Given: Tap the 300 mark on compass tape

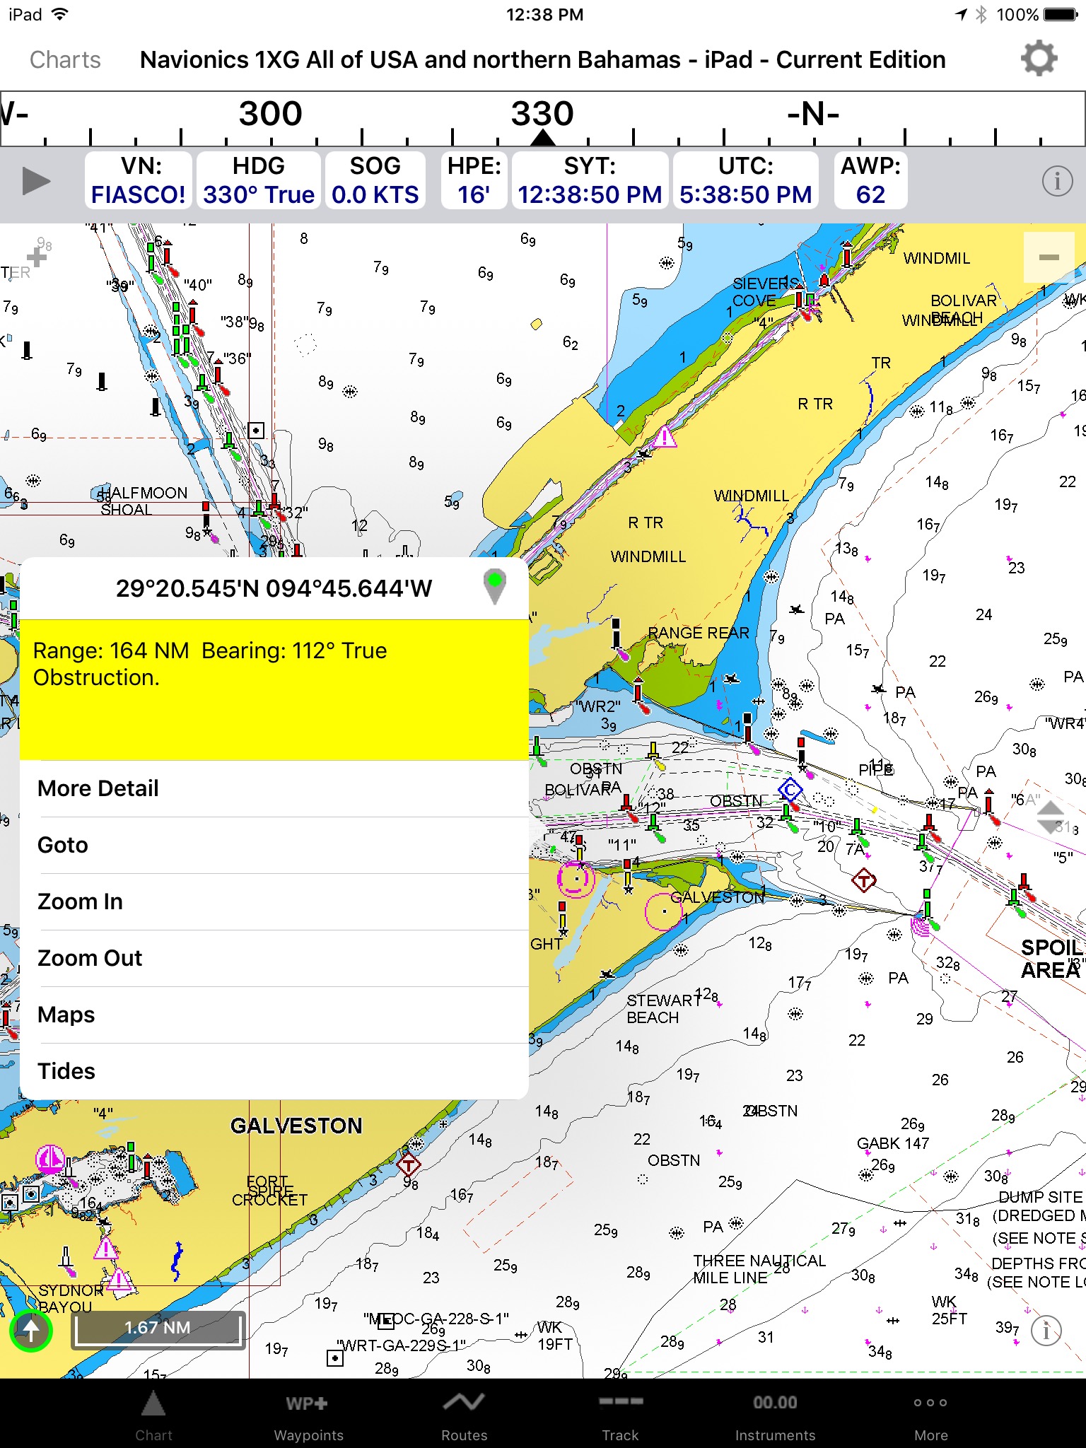Looking at the screenshot, I should tap(270, 114).
